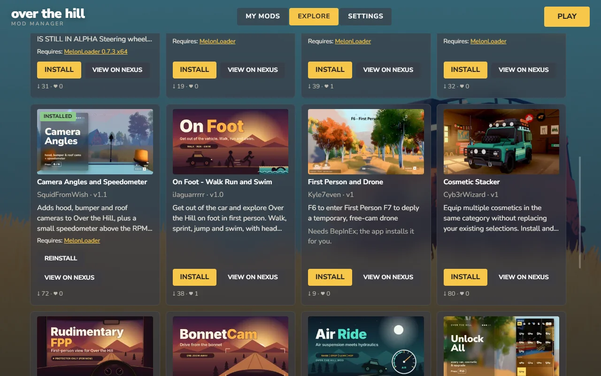View on Nexus for mod with 19 downloads
This screenshot has height=376, width=601.
(x=253, y=70)
